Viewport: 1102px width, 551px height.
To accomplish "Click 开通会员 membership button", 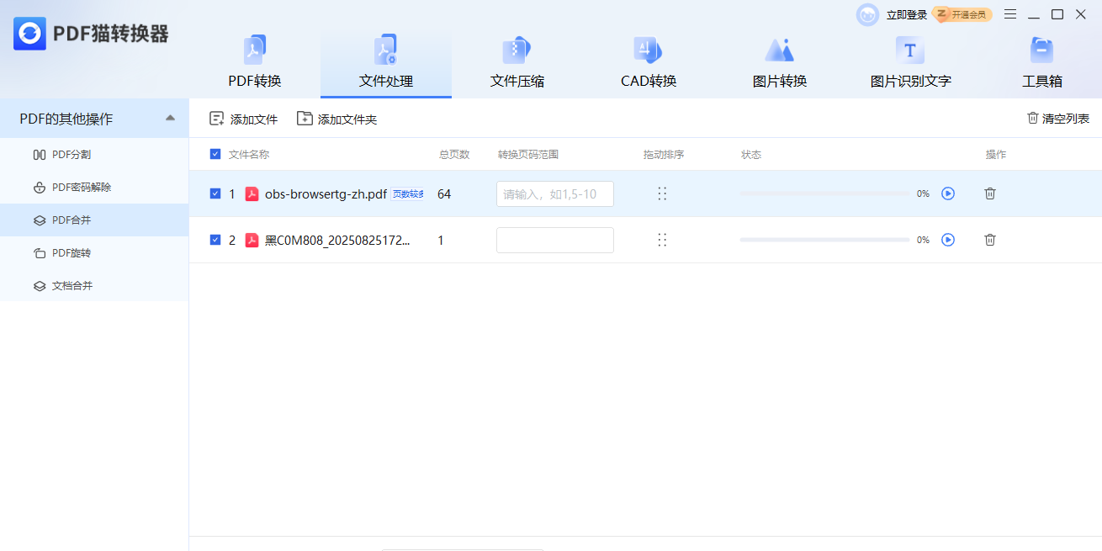I will 961,14.
